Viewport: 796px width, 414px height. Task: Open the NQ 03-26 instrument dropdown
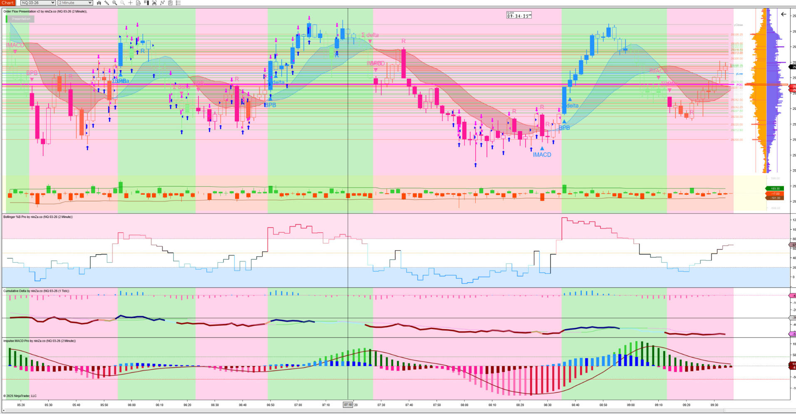coord(38,3)
